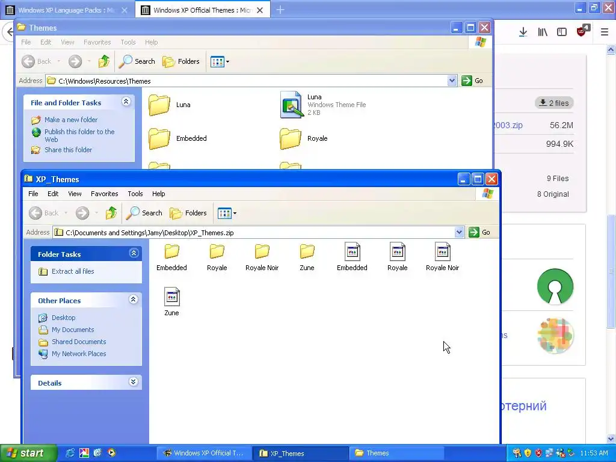The image size is (616, 462).
Task: Switch to Windows XP Language Packs browser tab
Action: [x=67, y=10]
